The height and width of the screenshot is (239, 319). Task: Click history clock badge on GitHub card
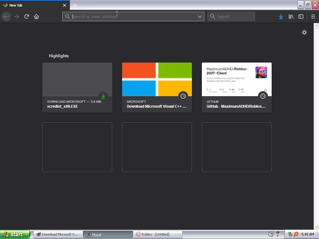(x=263, y=96)
